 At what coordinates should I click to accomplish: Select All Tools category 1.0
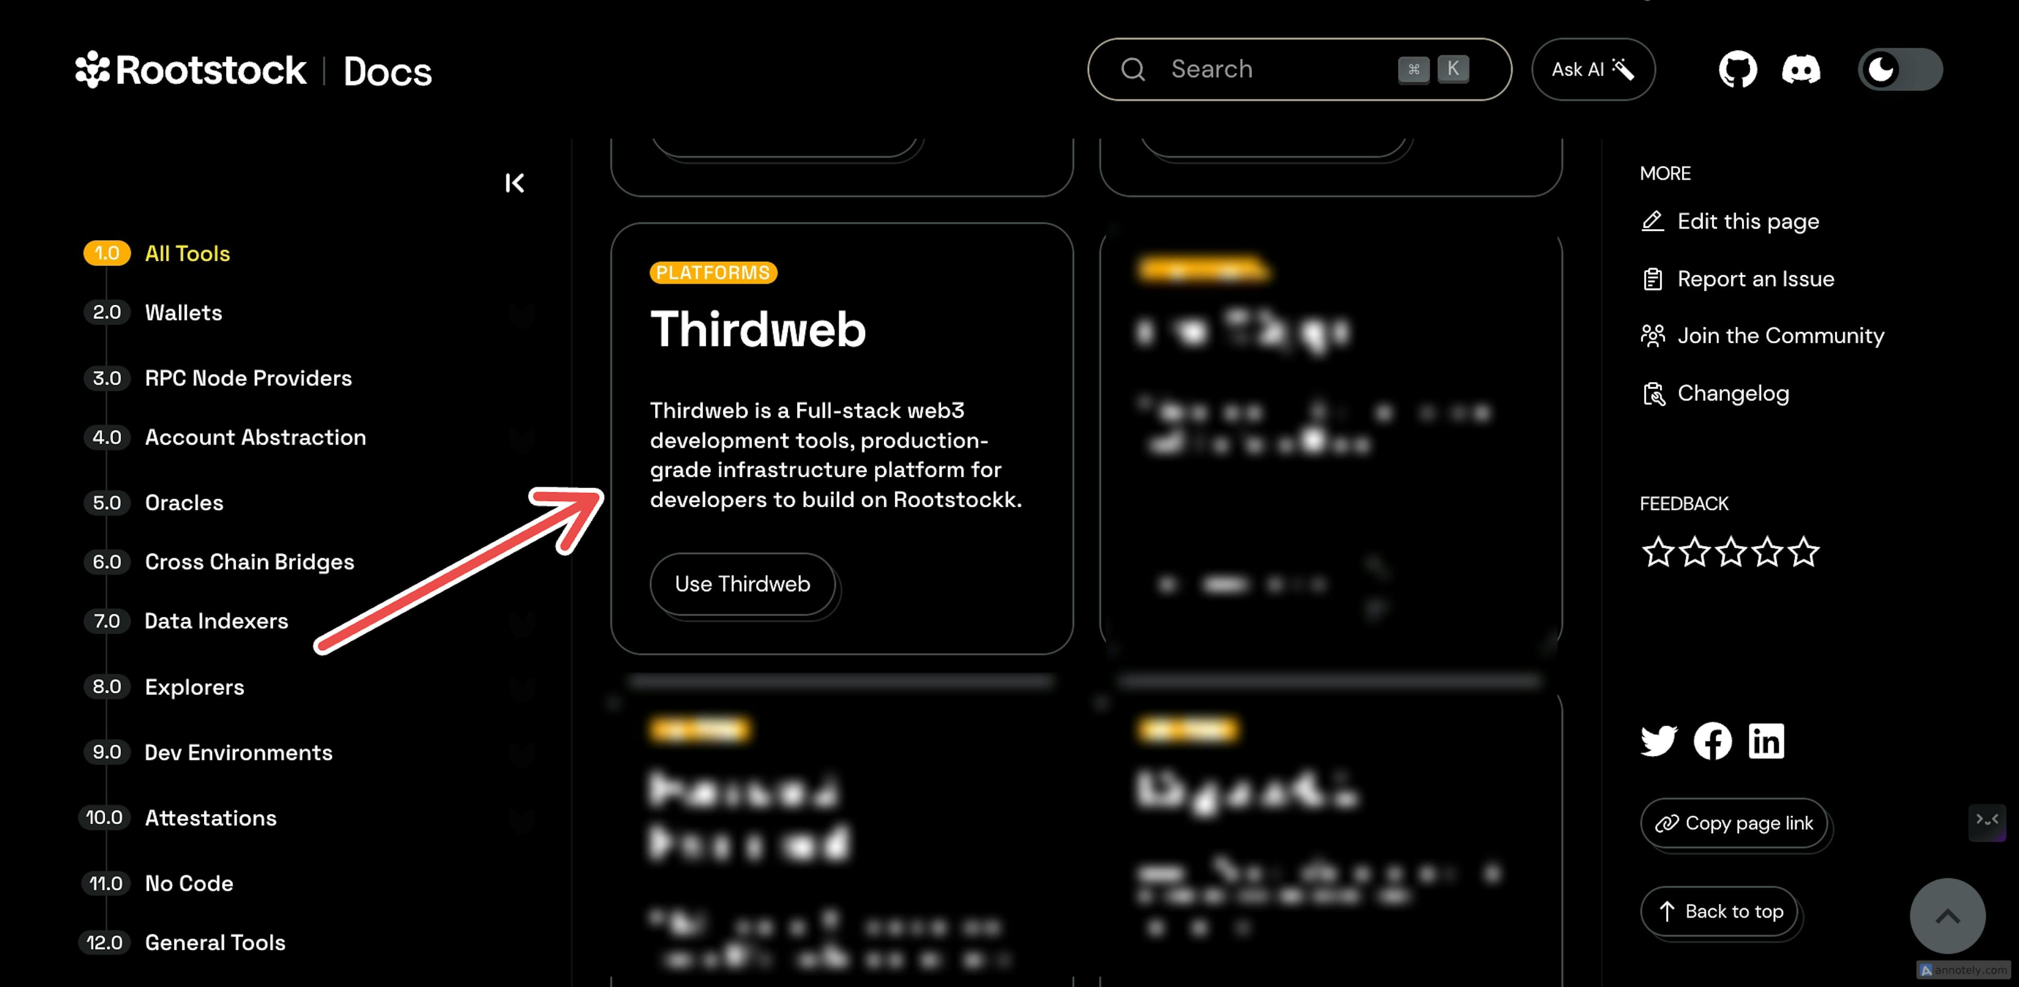[187, 253]
